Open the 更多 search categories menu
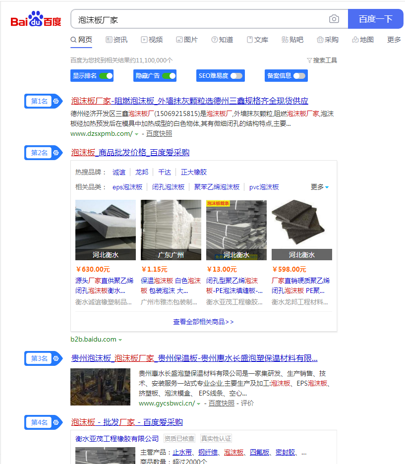The image size is (405, 464). pyautogui.click(x=394, y=40)
